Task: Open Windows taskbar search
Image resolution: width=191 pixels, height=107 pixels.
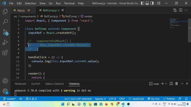Action: 68,104
